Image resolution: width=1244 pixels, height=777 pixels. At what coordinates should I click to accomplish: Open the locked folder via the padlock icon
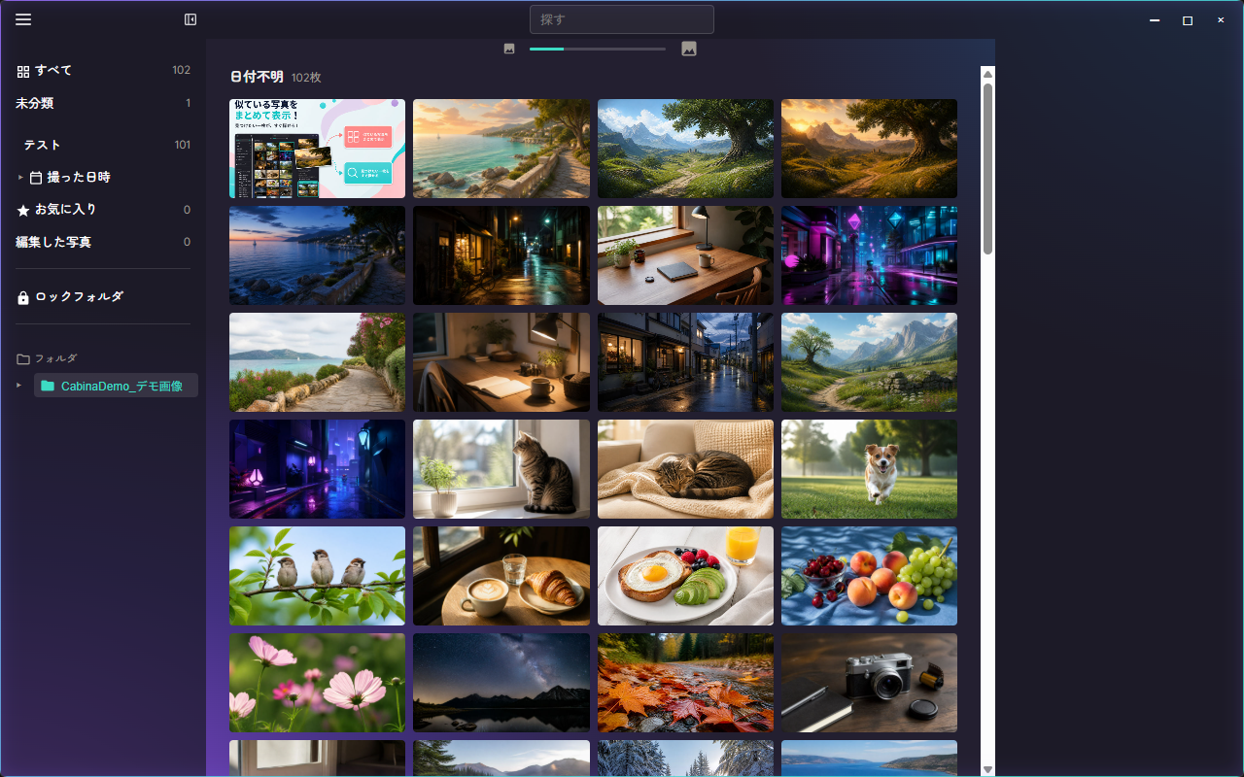click(x=23, y=297)
